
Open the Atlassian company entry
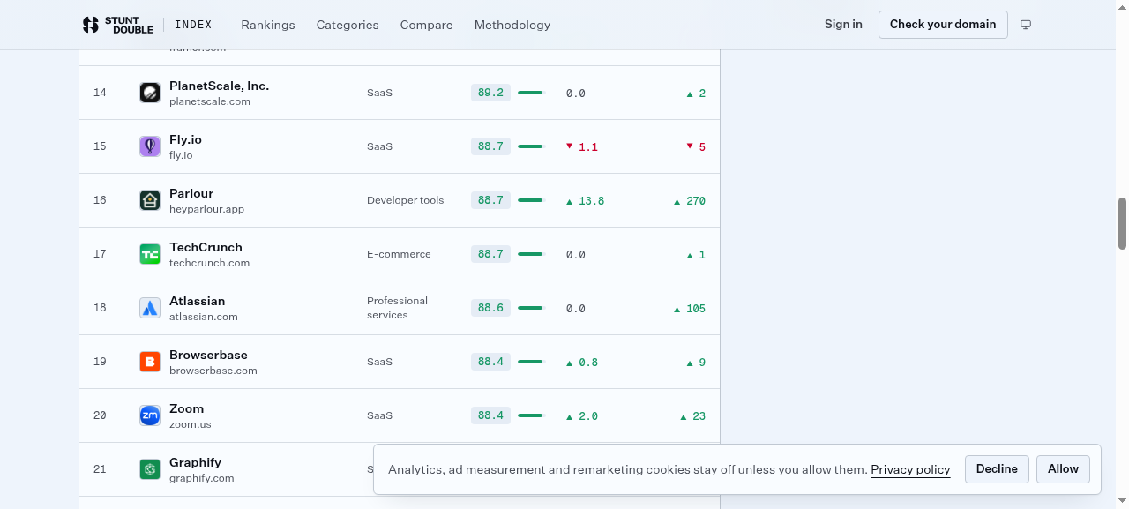(x=197, y=301)
